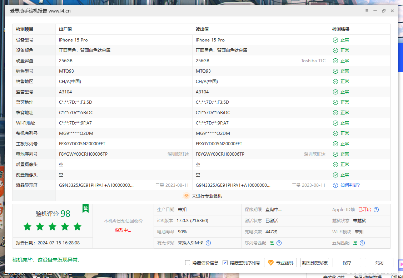Click factory value CH/A(中国) cell

(x=70, y=82)
